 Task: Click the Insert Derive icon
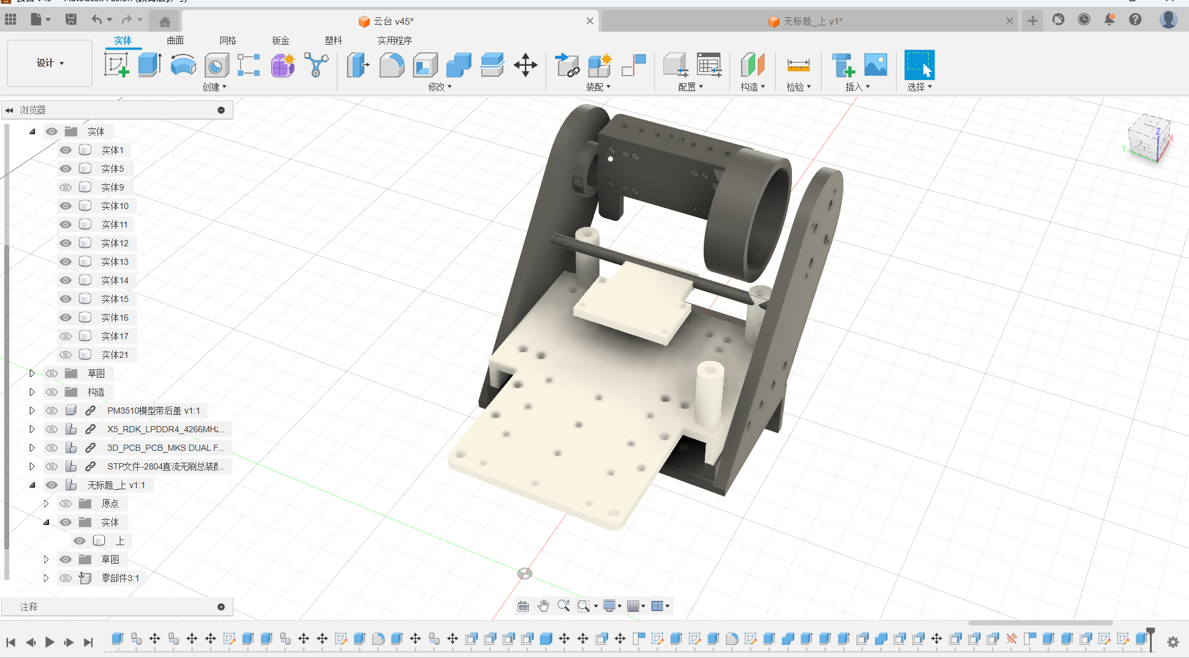[843, 64]
